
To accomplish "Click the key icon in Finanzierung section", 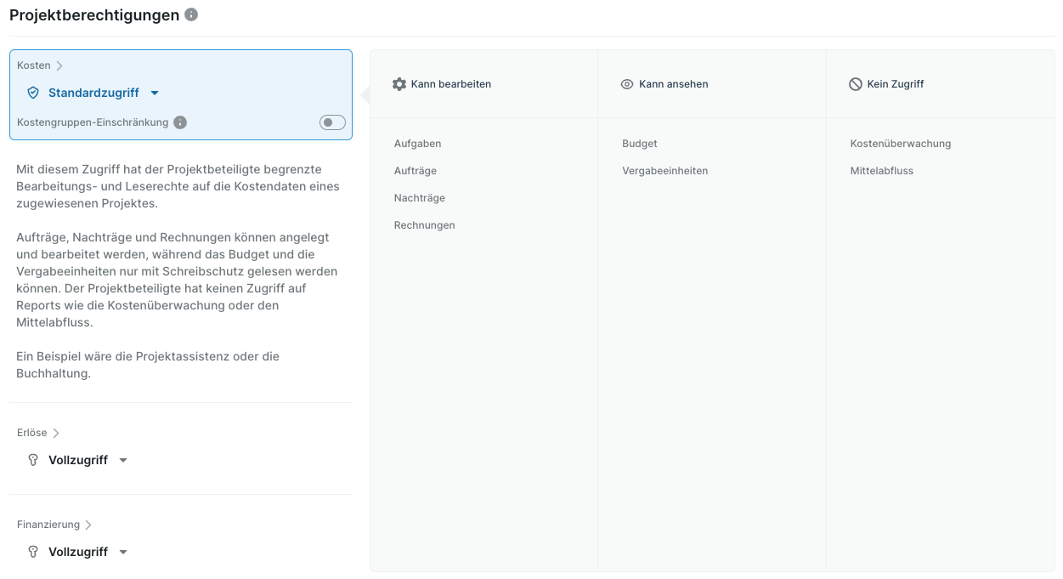I will point(33,552).
